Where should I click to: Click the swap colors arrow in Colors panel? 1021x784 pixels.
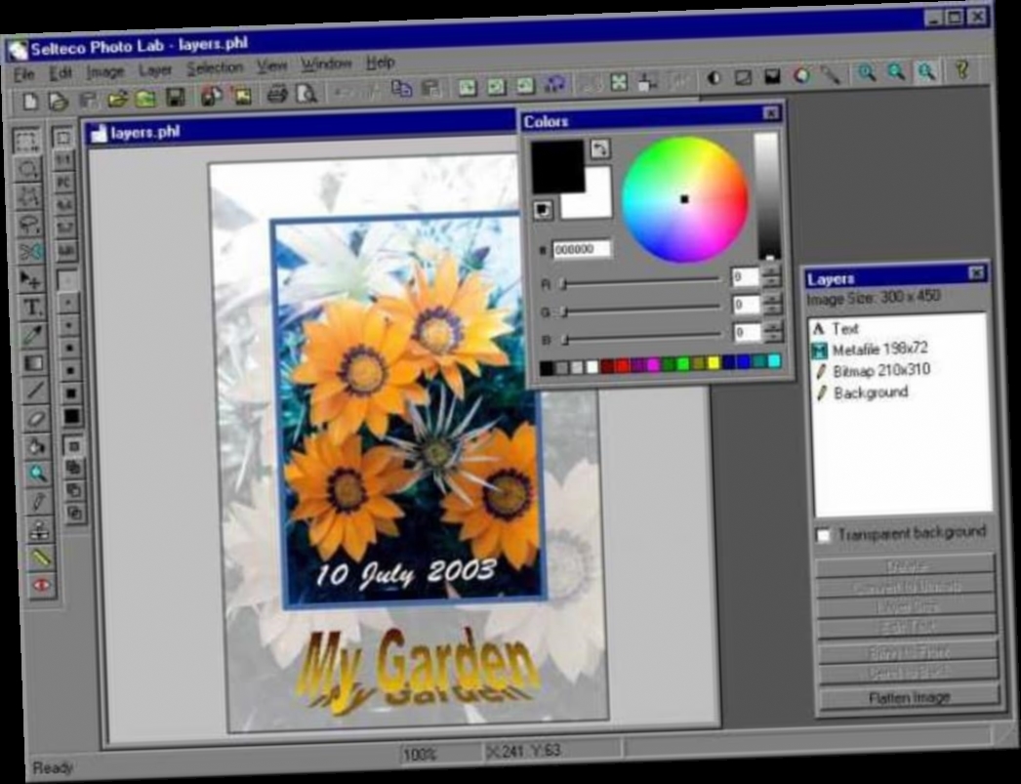pos(600,150)
